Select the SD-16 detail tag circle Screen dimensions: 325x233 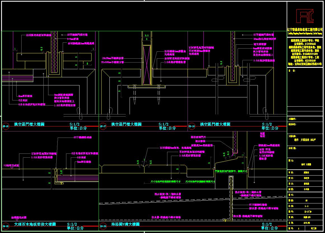point(5,126)
